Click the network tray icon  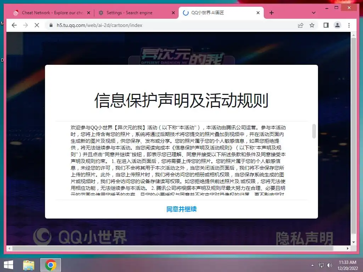point(321,265)
